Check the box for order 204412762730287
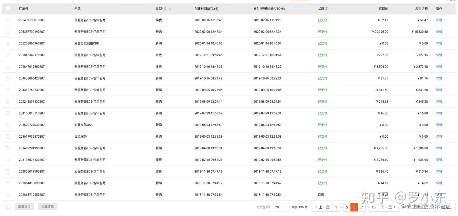Screen dimensions: 458x216 8,90
